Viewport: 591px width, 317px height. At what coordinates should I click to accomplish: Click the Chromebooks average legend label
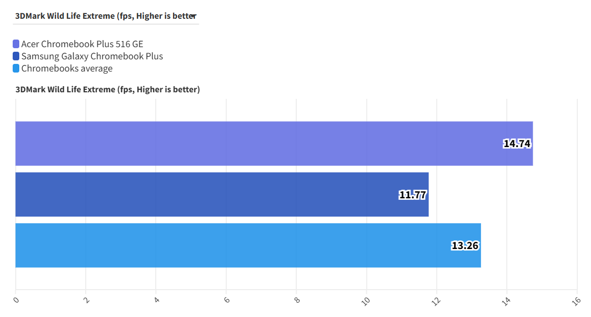pos(67,68)
